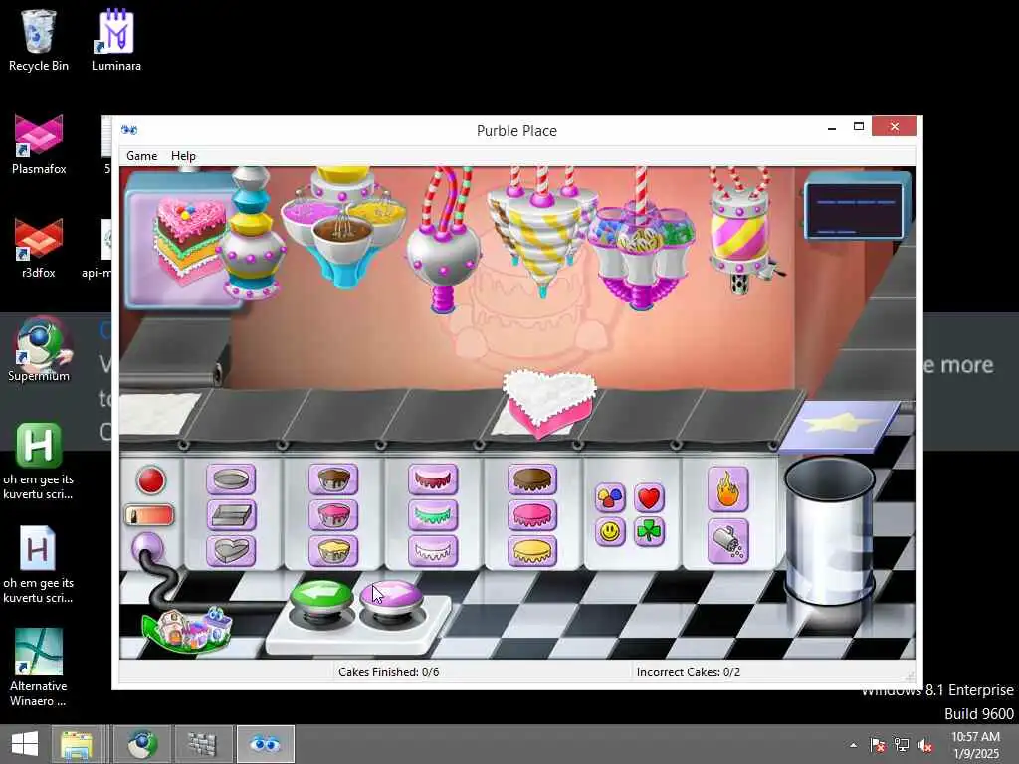Add colored candy balls decoration
Image resolution: width=1019 pixels, height=764 pixels.
click(x=610, y=497)
